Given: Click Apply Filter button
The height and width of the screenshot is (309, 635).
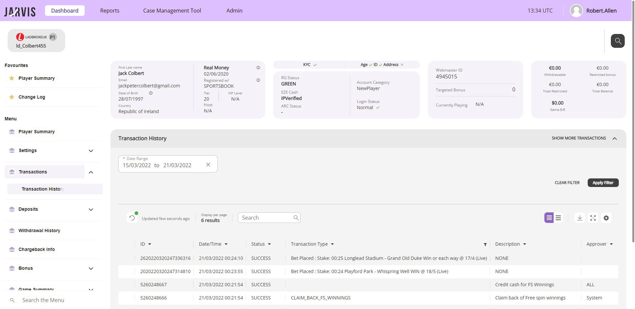Looking at the screenshot, I should [x=603, y=183].
